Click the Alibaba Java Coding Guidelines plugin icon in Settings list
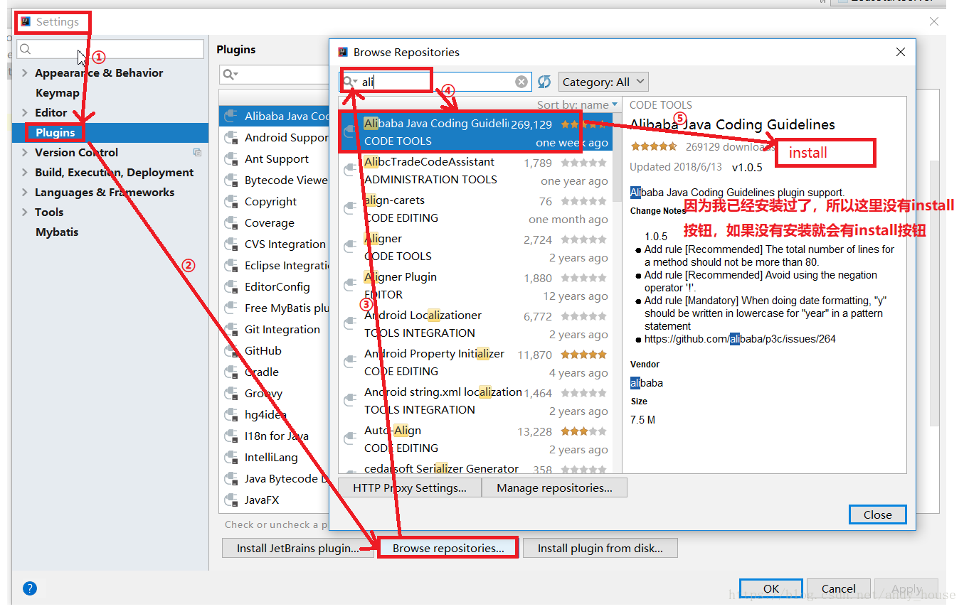The image size is (964, 609). (x=231, y=117)
